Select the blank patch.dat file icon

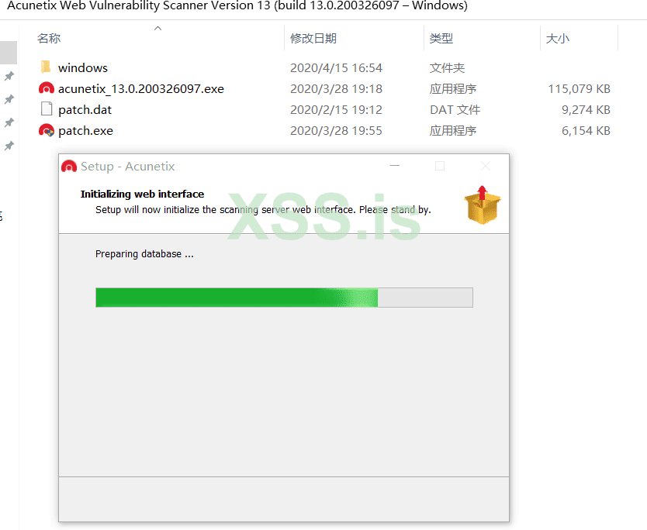[47, 109]
